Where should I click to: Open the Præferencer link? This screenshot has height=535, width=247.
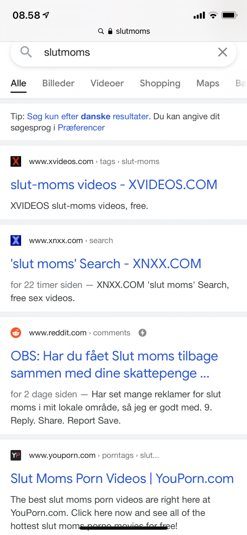tap(81, 128)
